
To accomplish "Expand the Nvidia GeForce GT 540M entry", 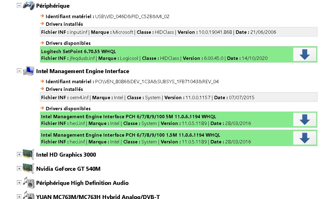I will click(19, 169).
